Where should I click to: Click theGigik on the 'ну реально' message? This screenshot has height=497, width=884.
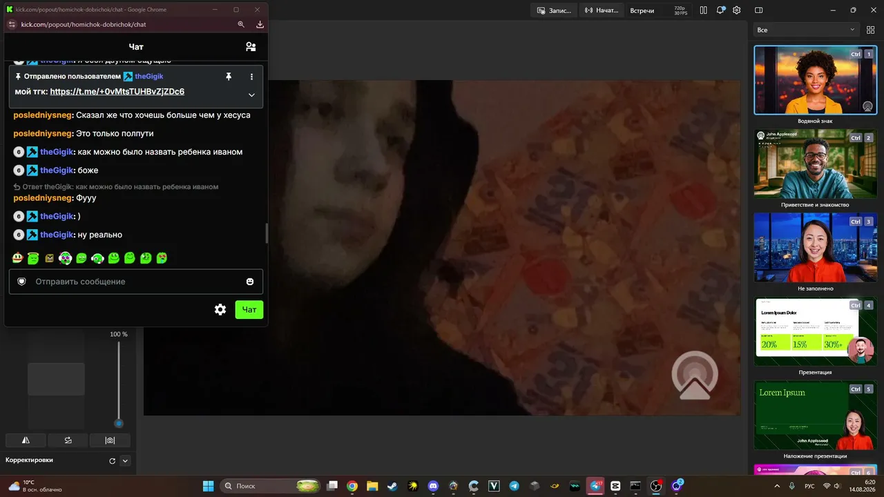coord(57,235)
